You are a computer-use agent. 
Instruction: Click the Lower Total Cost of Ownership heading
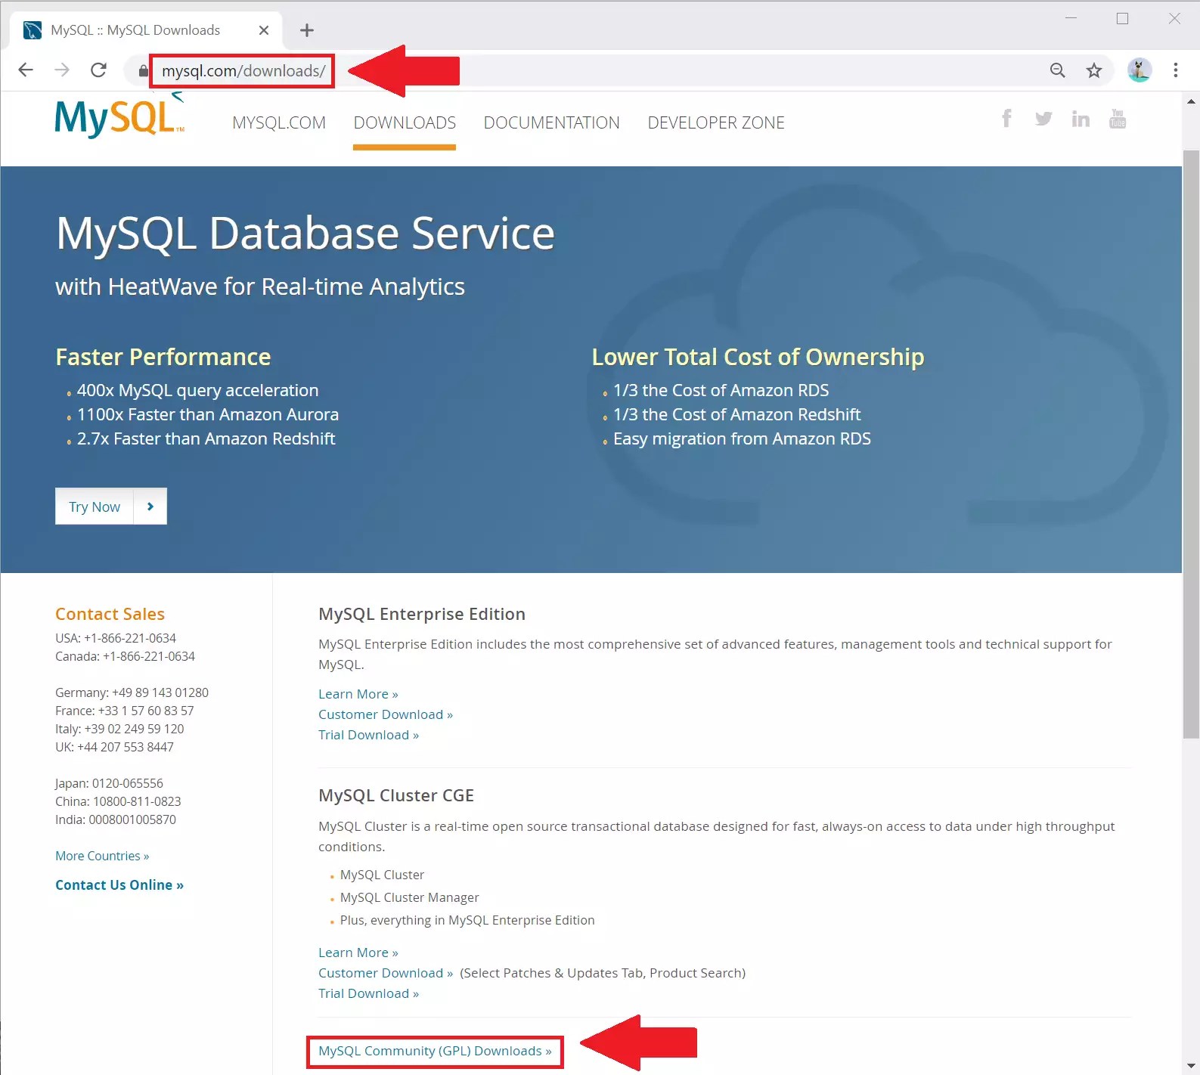(x=758, y=357)
